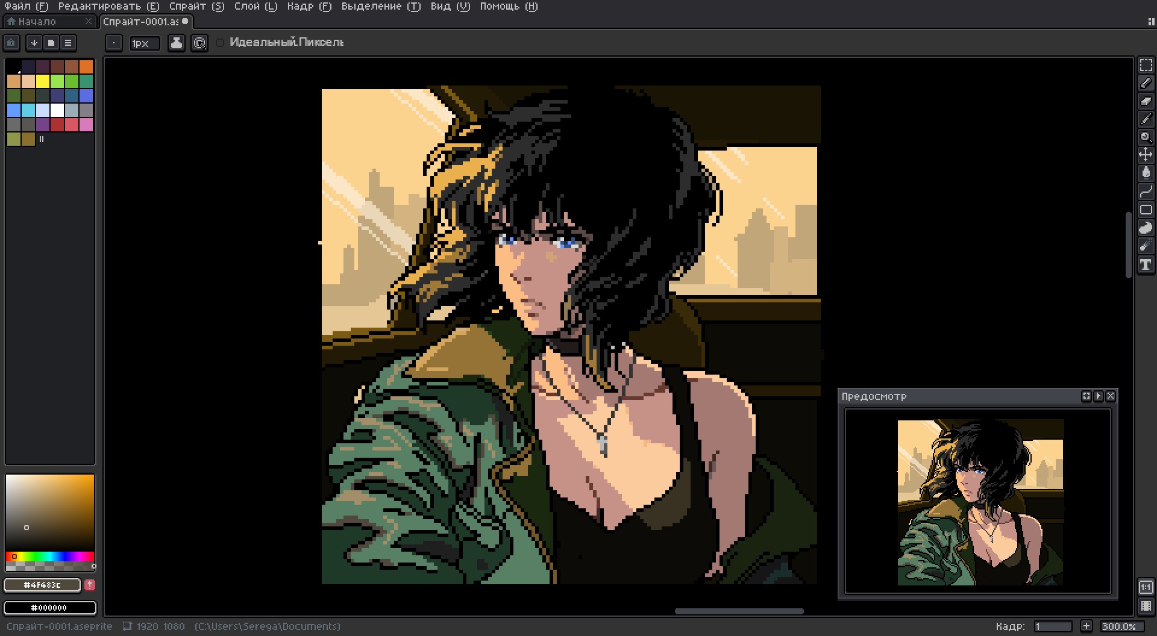Pick the orange palette swatch
The image size is (1157, 636).
(86, 66)
